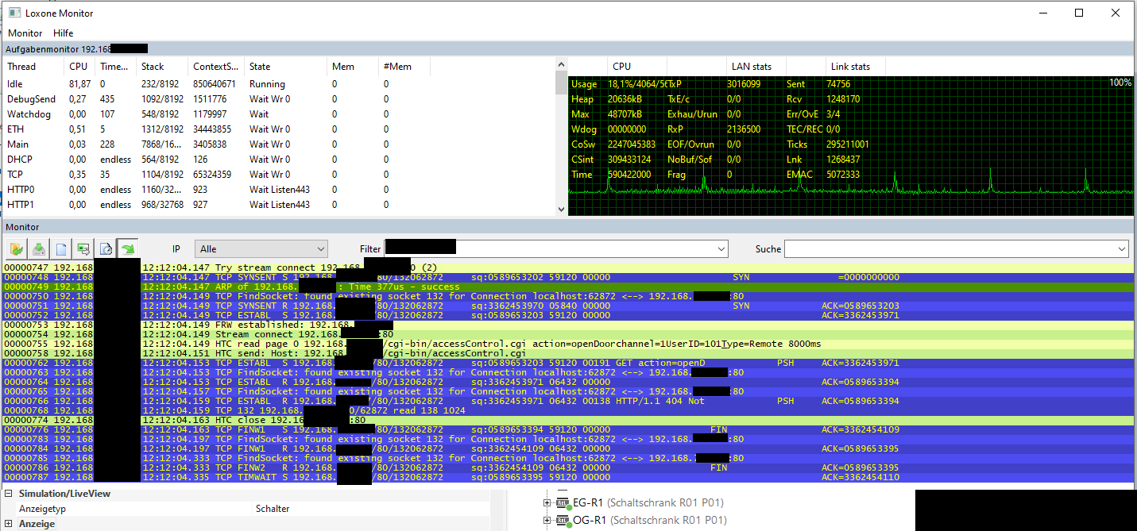Click the open log file folder icon

coord(17,249)
